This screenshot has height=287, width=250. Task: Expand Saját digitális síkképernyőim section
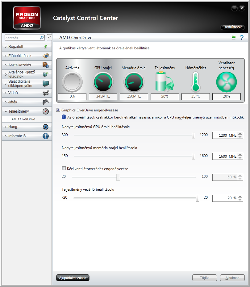click(x=6, y=84)
